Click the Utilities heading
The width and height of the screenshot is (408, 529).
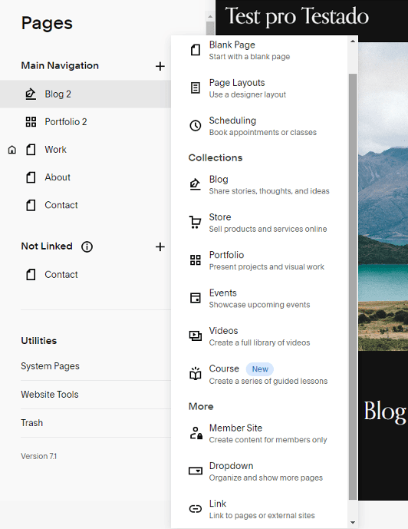(x=39, y=341)
